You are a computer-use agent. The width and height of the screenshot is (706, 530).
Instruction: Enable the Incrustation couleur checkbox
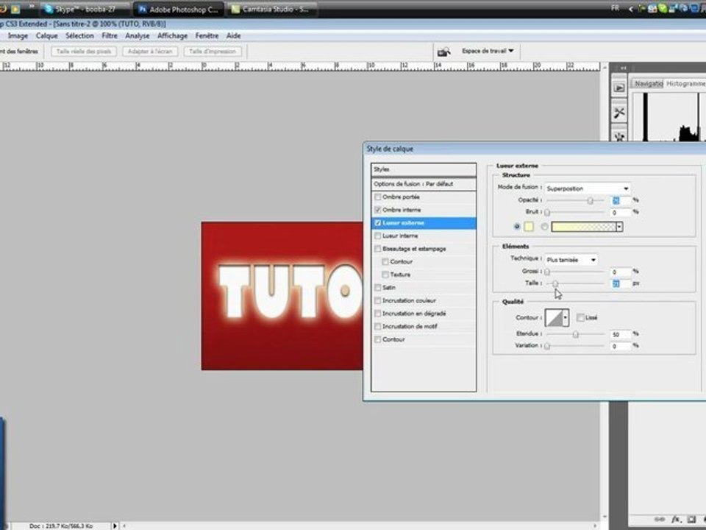coord(378,300)
